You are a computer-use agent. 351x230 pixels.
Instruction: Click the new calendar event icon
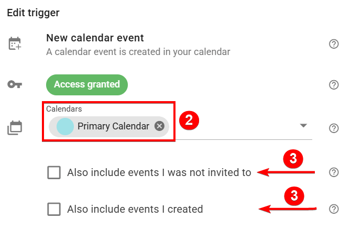tap(15, 44)
